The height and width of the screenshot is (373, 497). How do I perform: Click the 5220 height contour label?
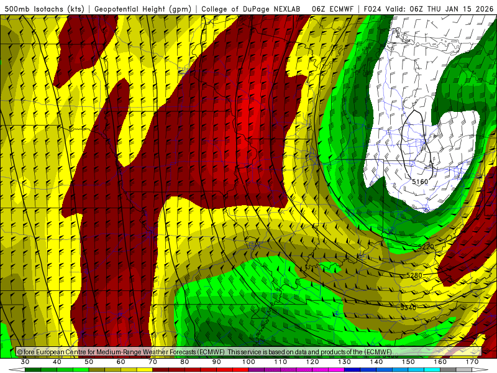point(426,246)
